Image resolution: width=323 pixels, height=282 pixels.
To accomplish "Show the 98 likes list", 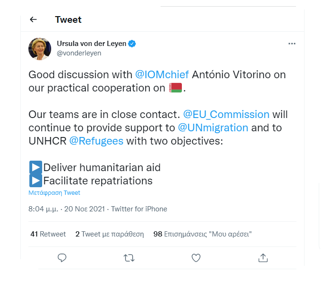I will point(202,234).
